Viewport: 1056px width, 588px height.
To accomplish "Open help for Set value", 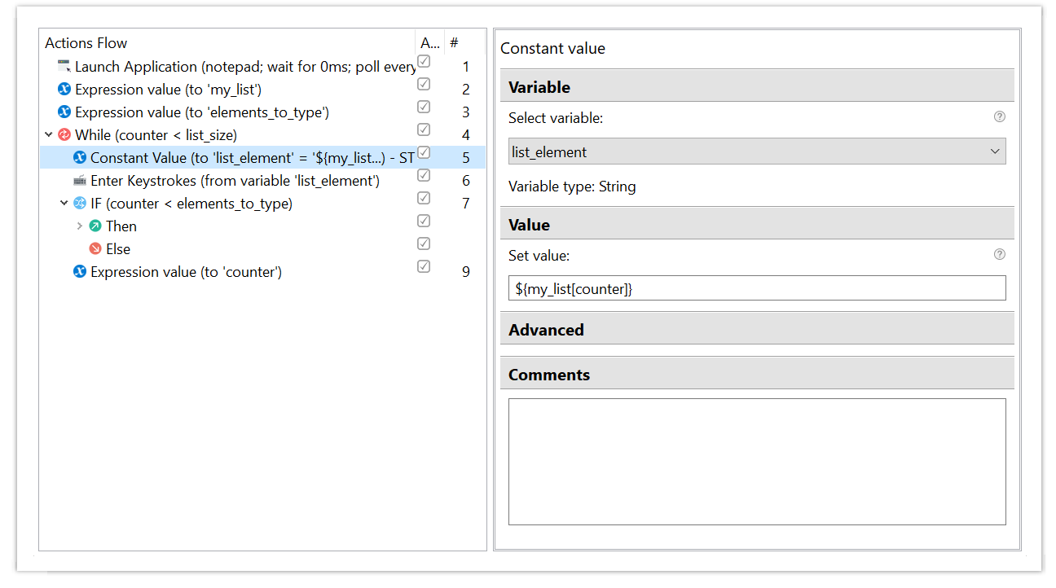I will [x=1000, y=254].
